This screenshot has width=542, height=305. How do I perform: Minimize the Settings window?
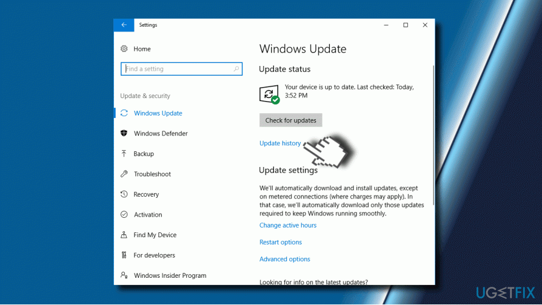pos(386,25)
